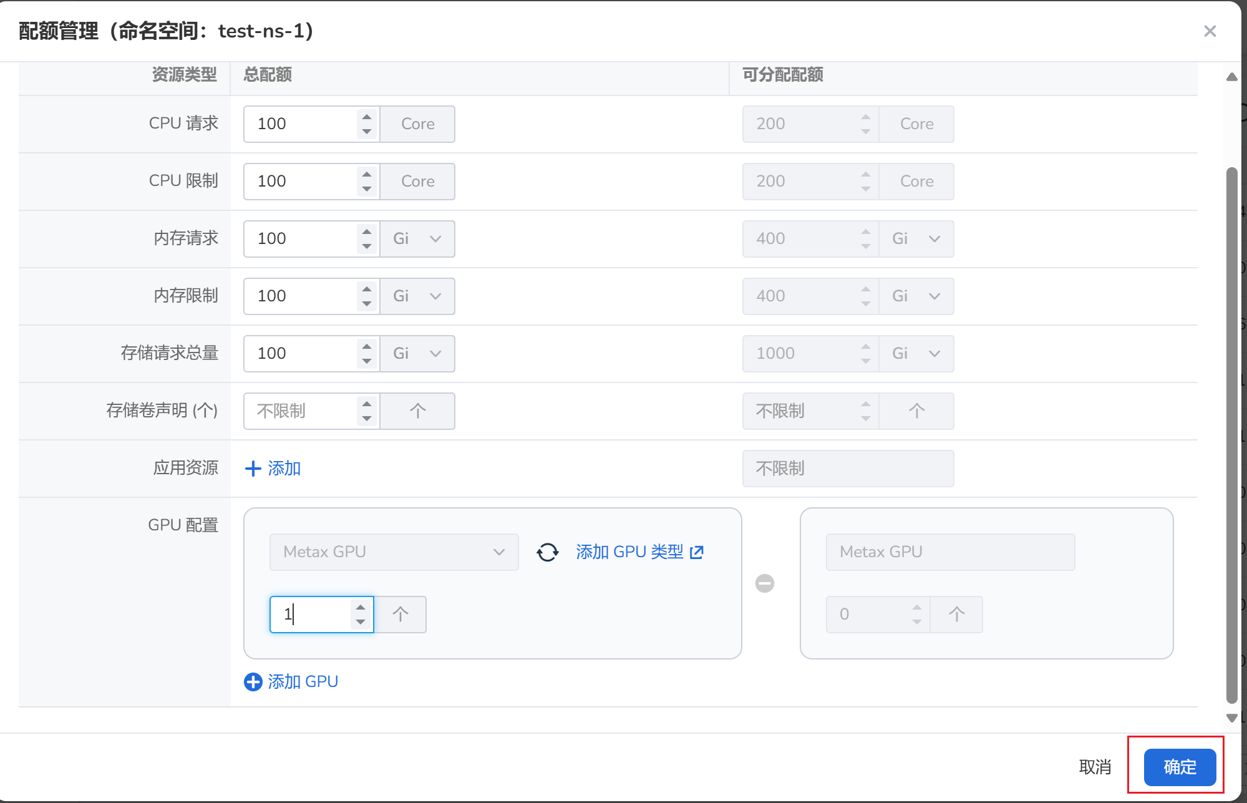
Task: Increase 内存请求 total quota value
Action: click(x=367, y=231)
